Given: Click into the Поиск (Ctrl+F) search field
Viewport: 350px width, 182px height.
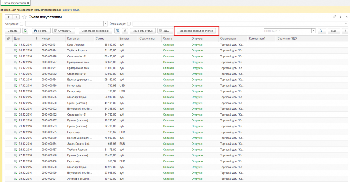Looking at the screenshot, I should pos(287,31).
